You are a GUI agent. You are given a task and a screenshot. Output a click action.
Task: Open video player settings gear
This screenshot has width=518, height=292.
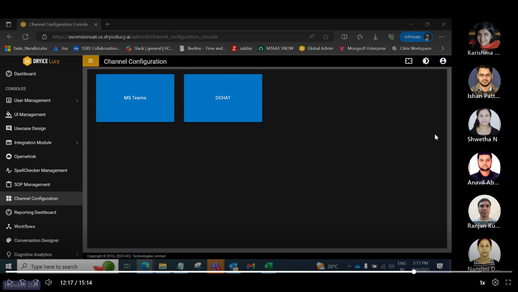point(495,283)
